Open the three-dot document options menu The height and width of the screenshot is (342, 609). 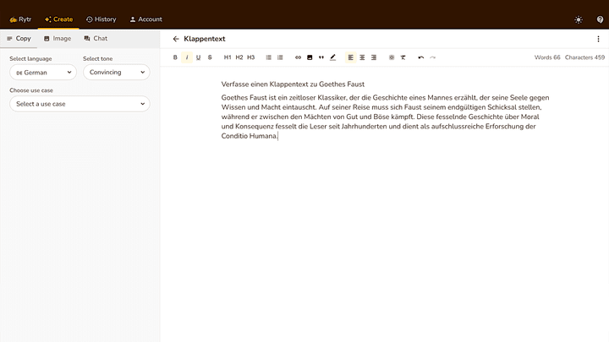598,39
